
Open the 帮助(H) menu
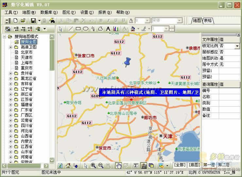(123, 12)
